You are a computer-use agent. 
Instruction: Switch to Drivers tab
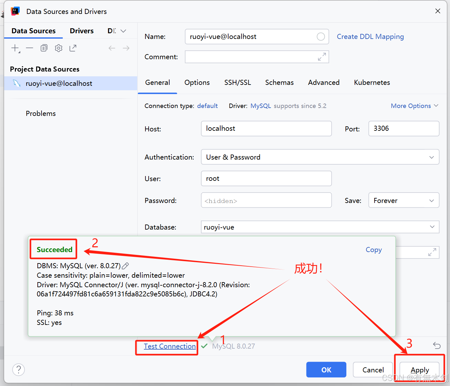(x=82, y=31)
